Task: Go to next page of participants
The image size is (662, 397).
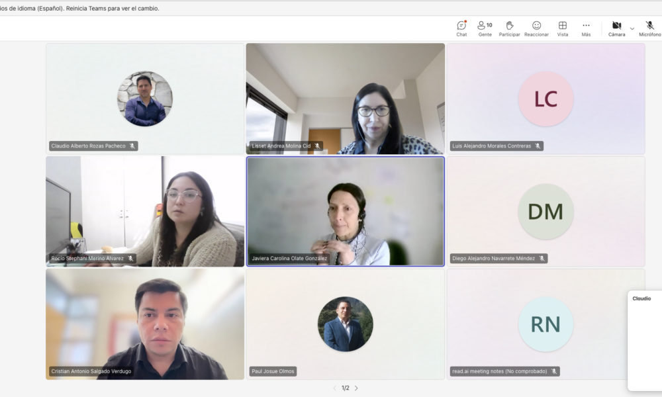Action: click(x=356, y=388)
